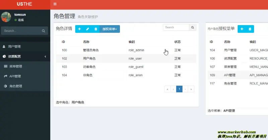Collapse 资源配置 using its chevron arrow
Screen dimensions: 268x140
point(45,56)
